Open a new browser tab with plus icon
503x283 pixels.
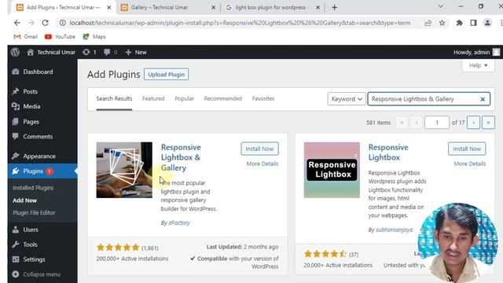coord(334,7)
